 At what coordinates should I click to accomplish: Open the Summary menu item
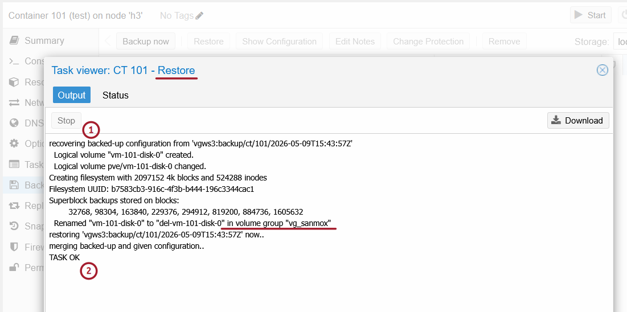pos(44,40)
